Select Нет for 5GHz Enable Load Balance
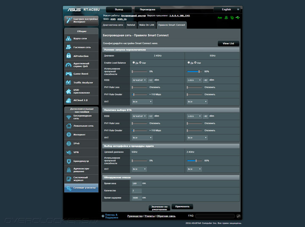305x227 pixels. [195, 62]
